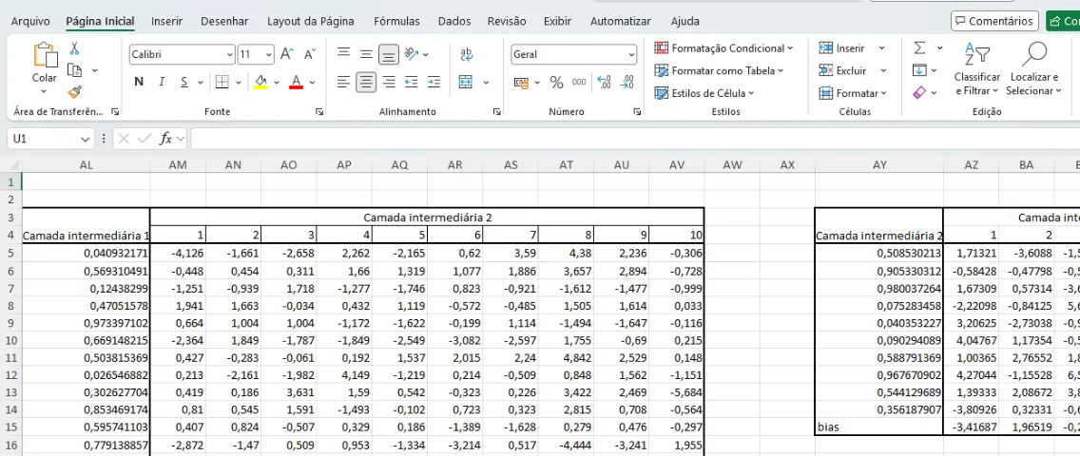Image resolution: width=1080 pixels, height=456 pixels.
Task: Click the insert function fx icon
Action: (x=165, y=139)
